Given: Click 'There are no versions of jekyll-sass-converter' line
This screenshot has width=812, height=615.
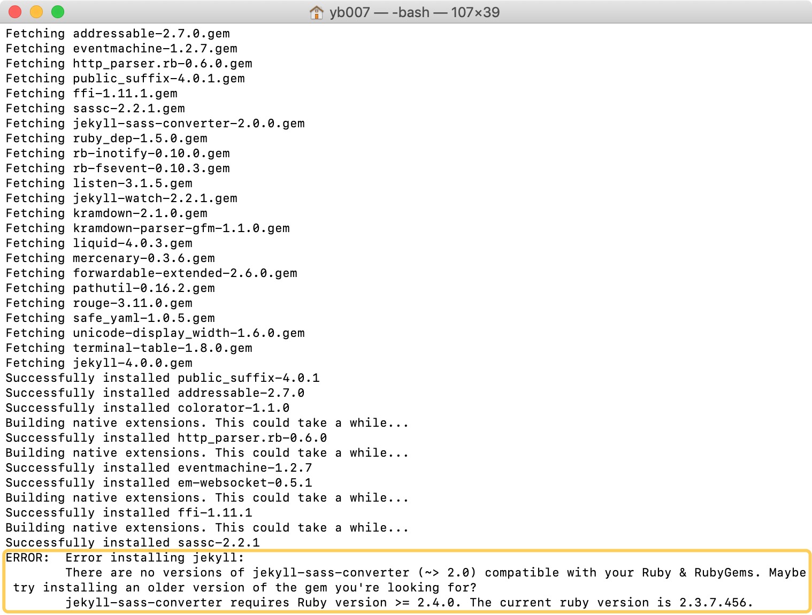Looking at the screenshot, I should coord(436,573).
